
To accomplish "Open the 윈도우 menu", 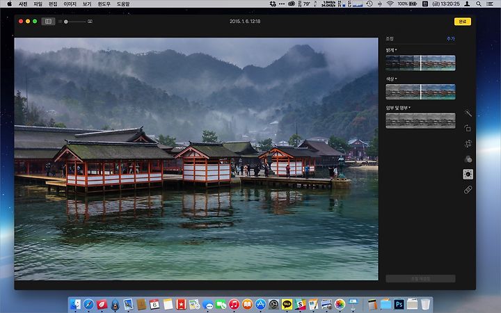I will [x=104, y=4].
